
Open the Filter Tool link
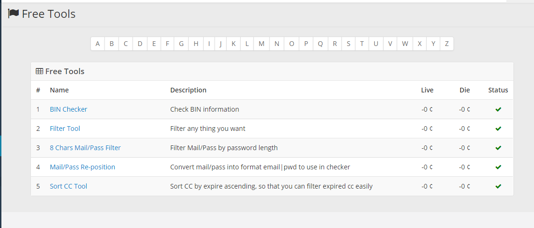(x=65, y=129)
